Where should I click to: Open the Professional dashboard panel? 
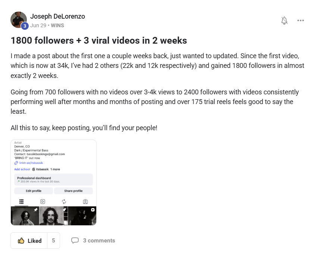[x=53, y=179]
